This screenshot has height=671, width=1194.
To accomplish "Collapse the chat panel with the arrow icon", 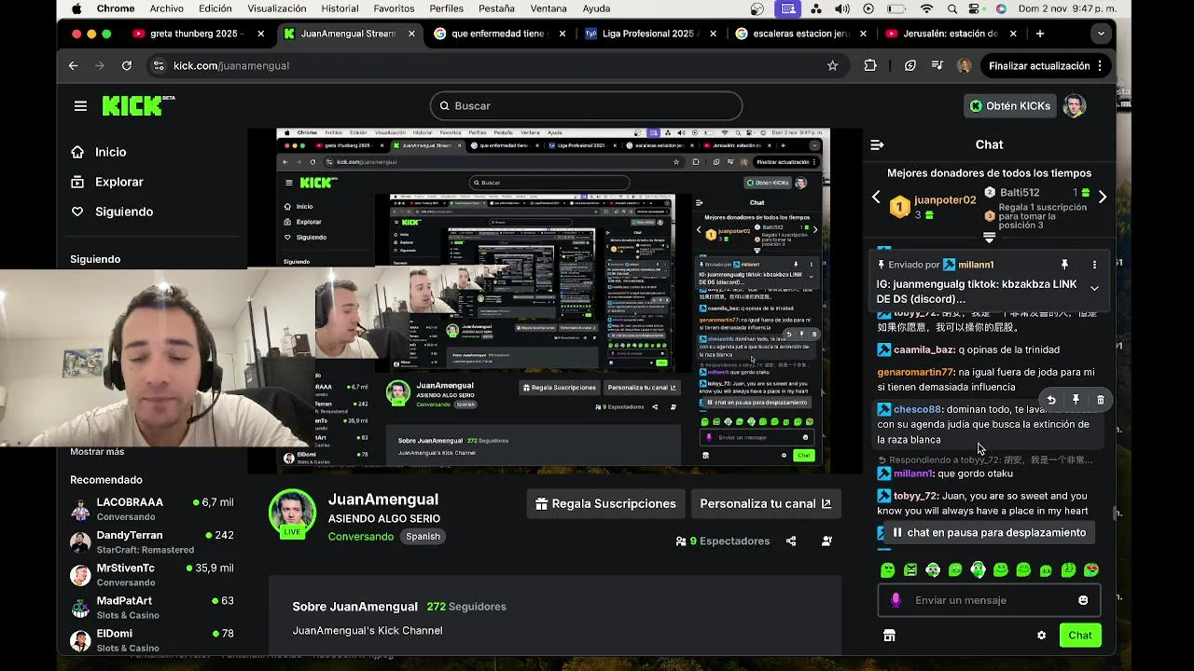I will coord(877,144).
